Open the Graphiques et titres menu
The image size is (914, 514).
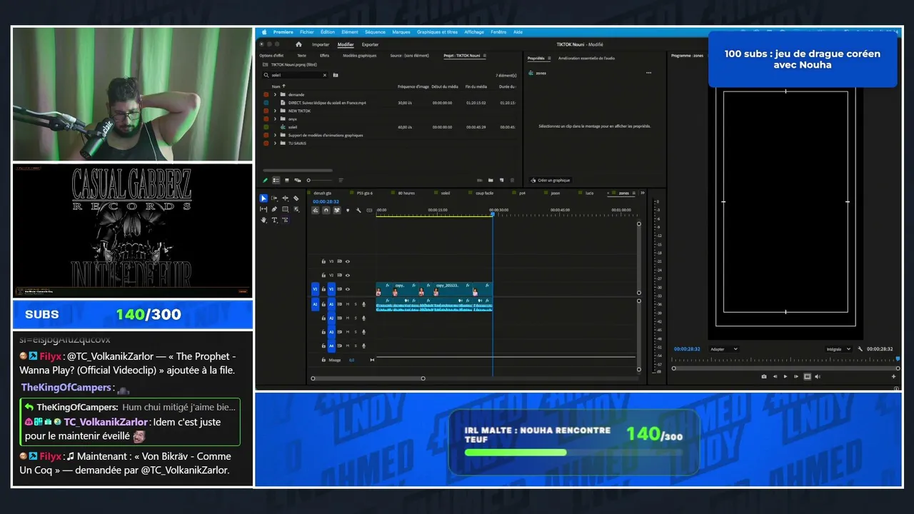pos(437,32)
